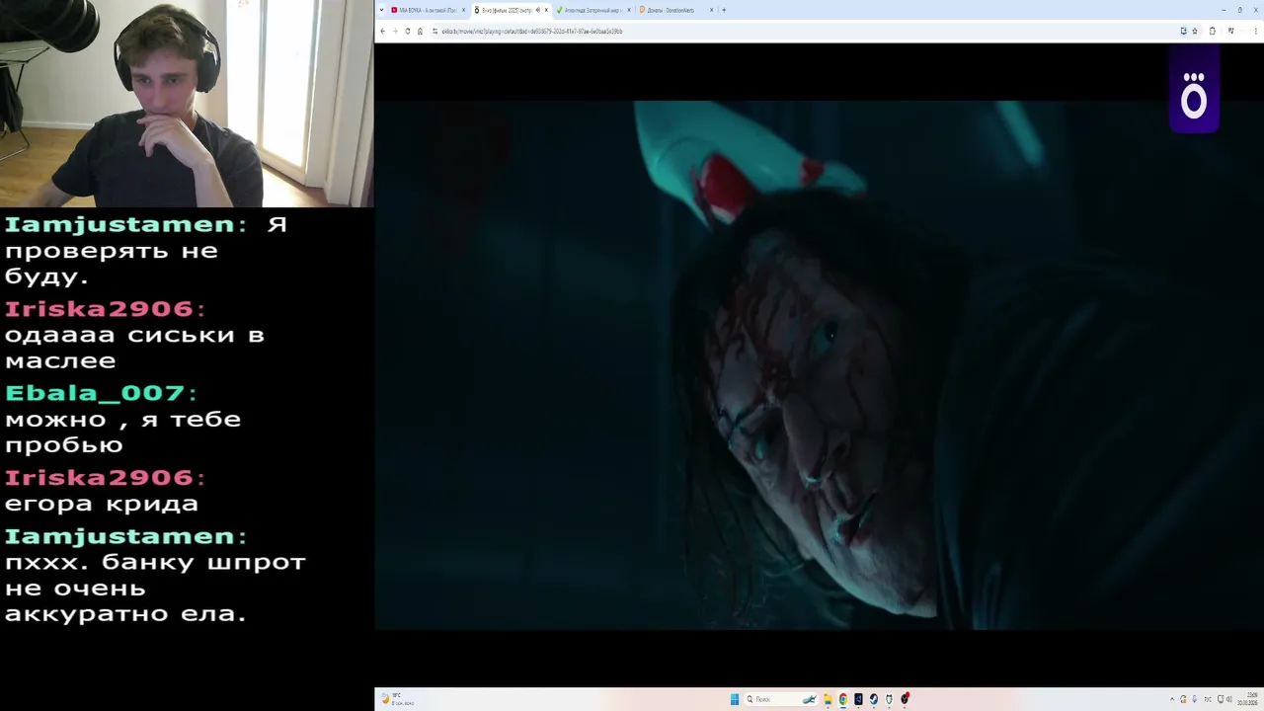Select the active Okko movie tab

[511, 10]
